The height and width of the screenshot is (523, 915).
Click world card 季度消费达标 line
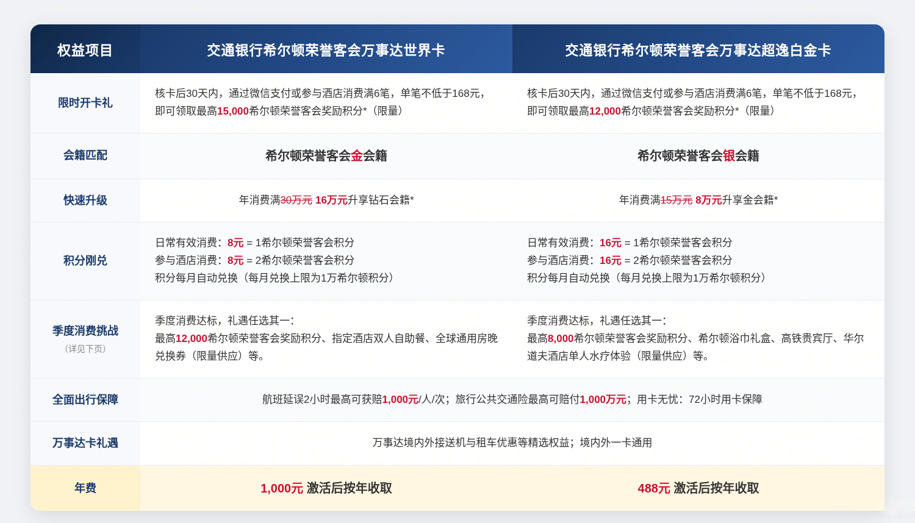point(224,321)
